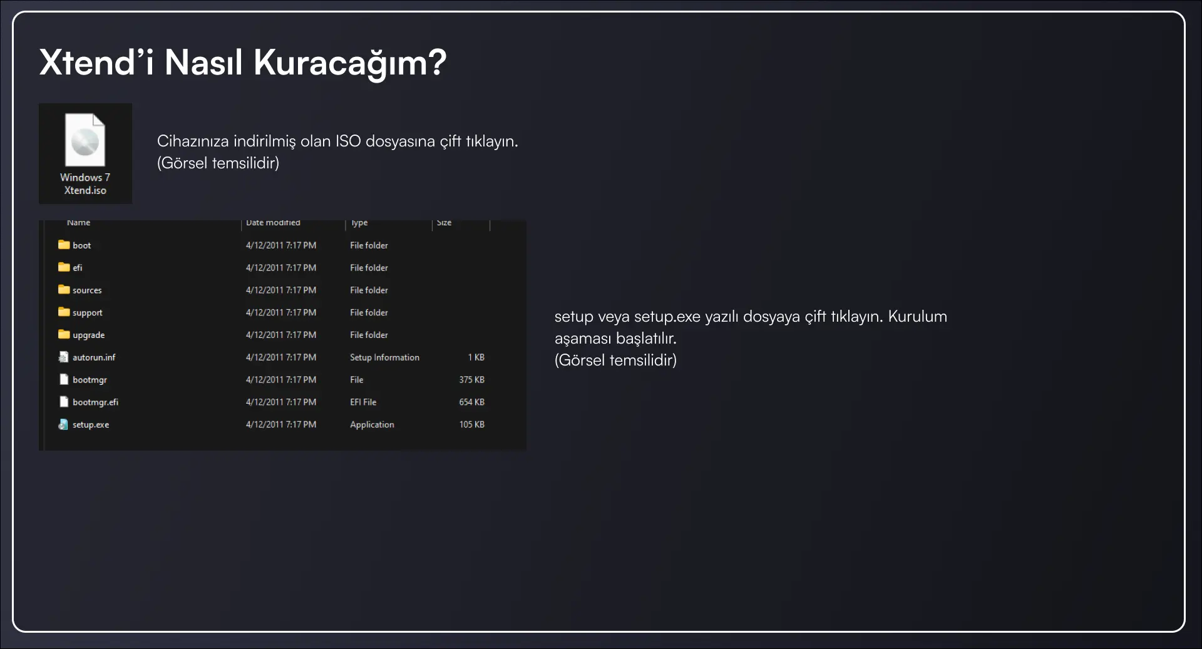Sort by the Name column header
1202x649 pixels.
[78, 223]
